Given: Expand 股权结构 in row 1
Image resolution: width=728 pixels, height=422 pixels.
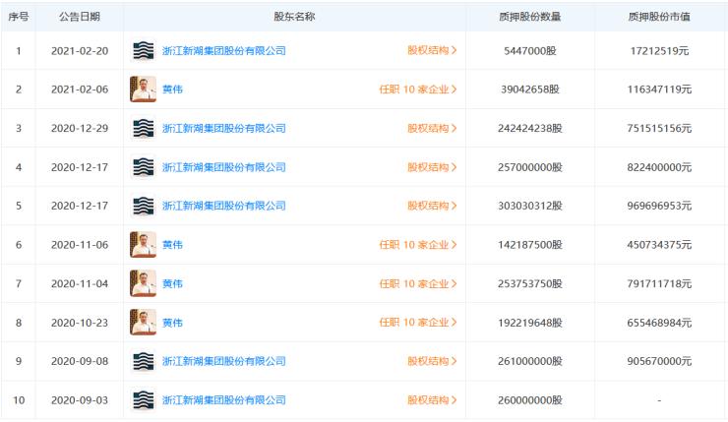Looking at the screenshot, I should pyautogui.click(x=432, y=50).
